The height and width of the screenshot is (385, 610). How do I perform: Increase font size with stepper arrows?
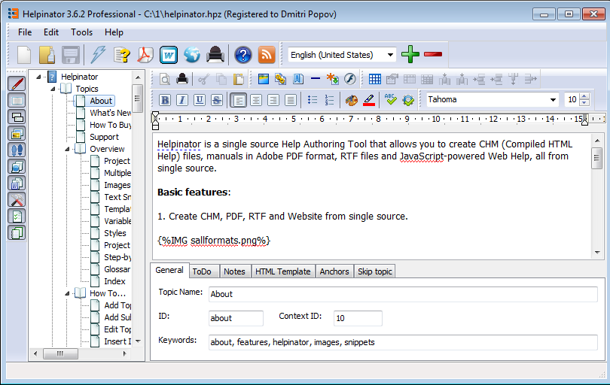(x=584, y=96)
